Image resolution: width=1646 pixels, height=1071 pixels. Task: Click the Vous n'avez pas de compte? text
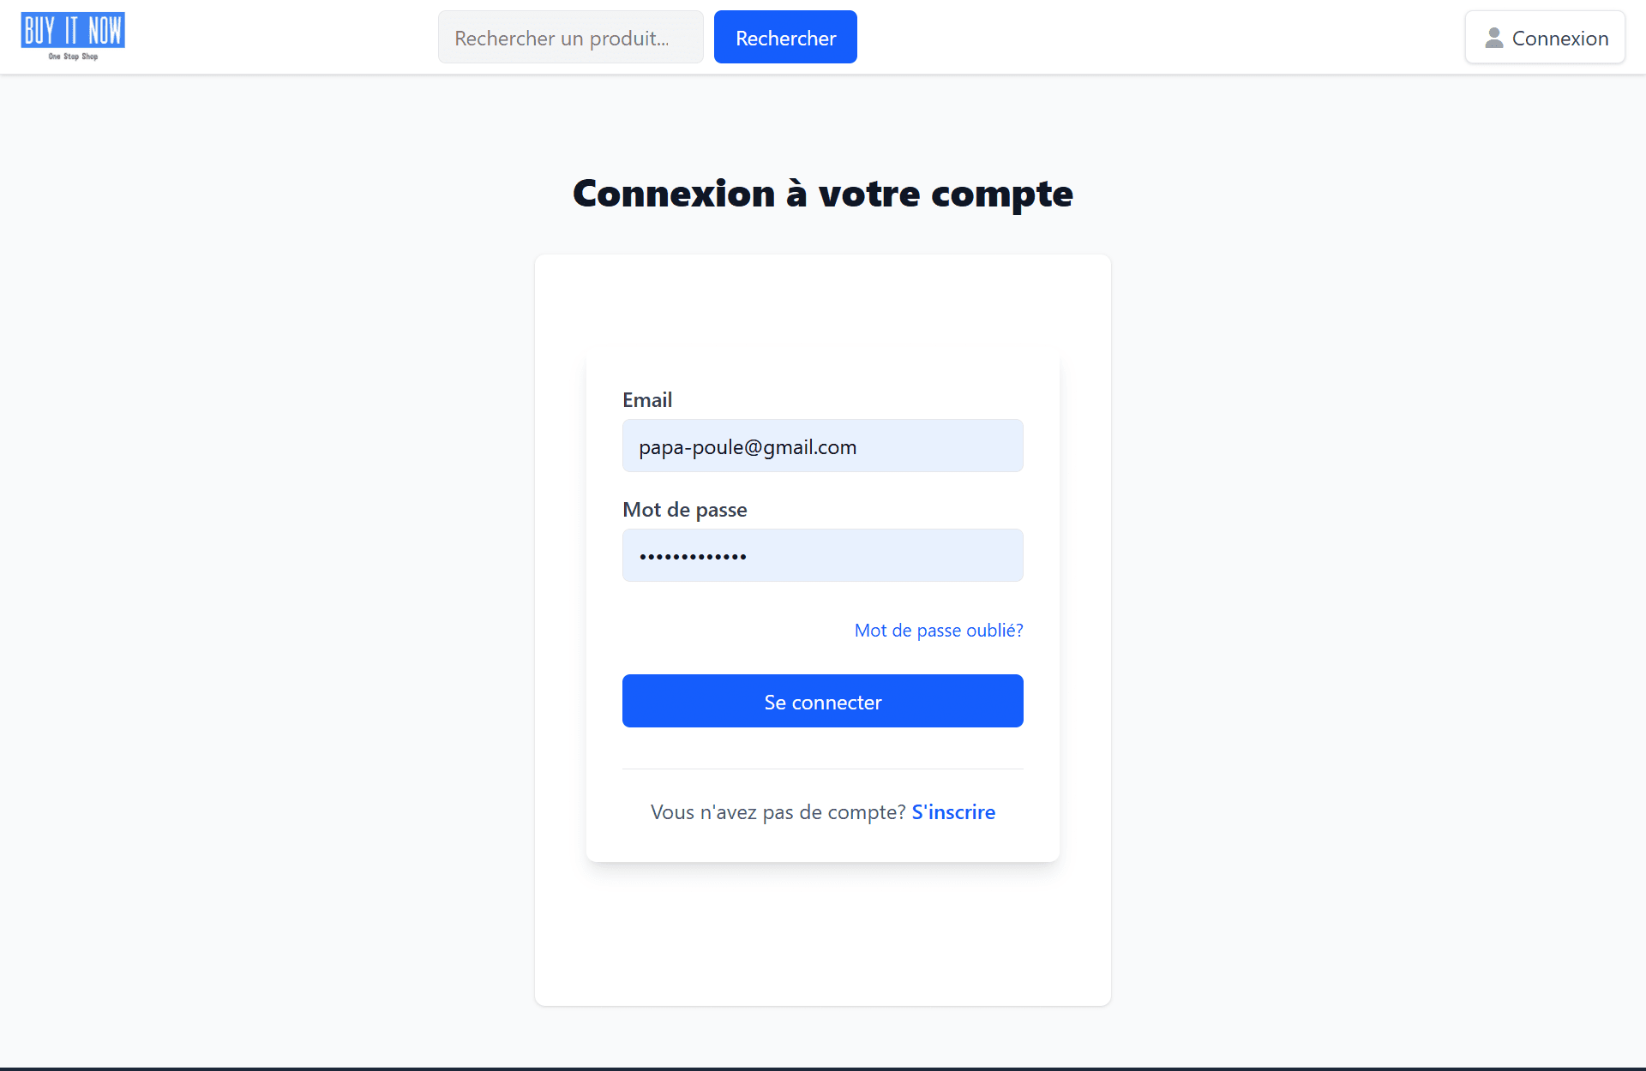coord(778,812)
